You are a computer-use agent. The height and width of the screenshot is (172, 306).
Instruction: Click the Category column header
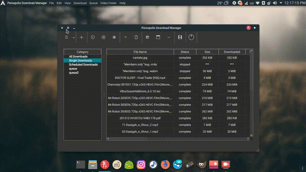(83, 52)
